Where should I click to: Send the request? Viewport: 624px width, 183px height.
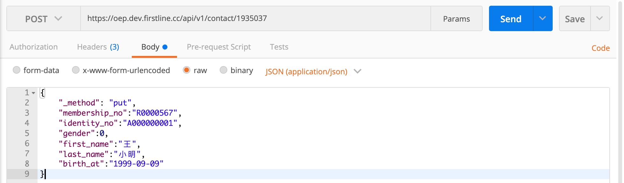(x=511, y=19)
